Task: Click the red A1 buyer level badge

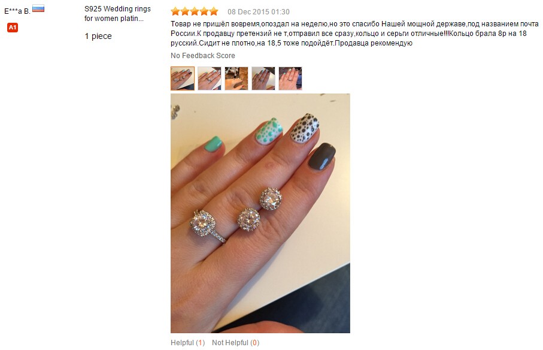Action: click(13, 28)
